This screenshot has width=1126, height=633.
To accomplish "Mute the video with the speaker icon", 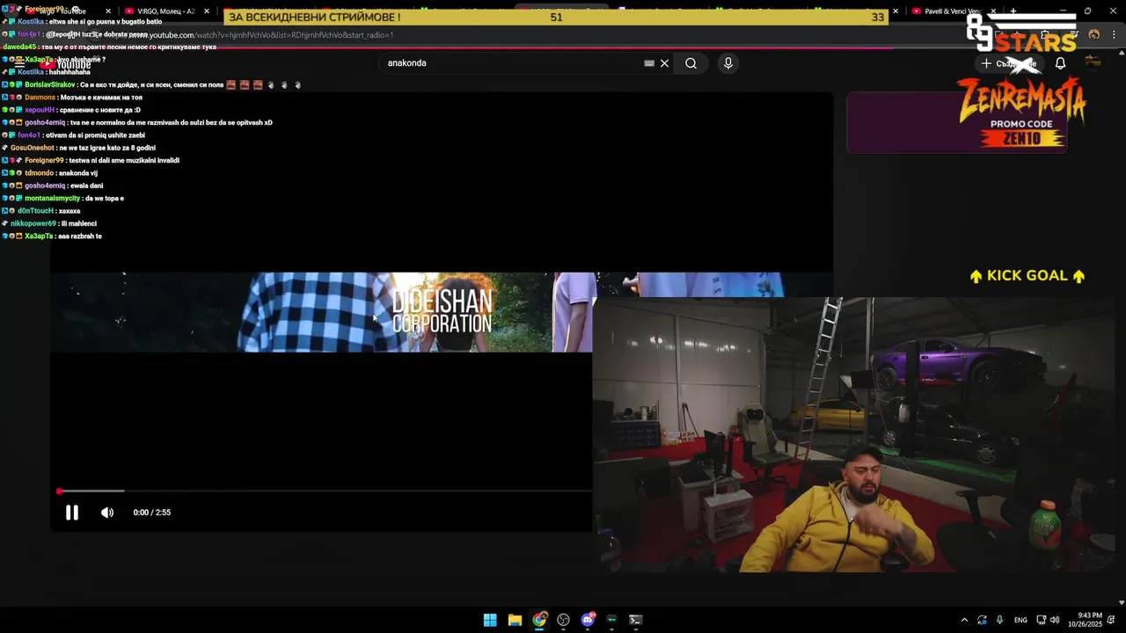I will click(x=107, y=513).
